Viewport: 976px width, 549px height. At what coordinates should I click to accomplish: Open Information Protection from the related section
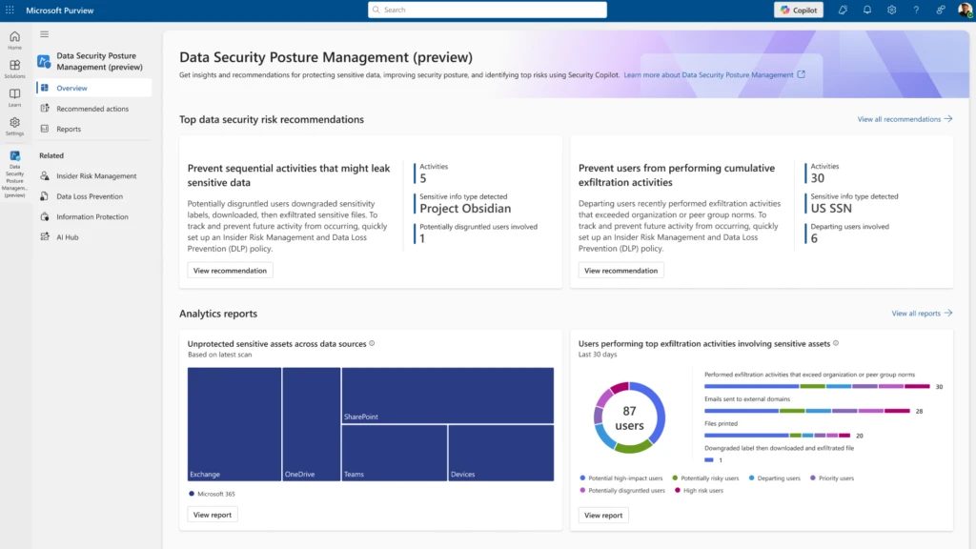45,216
